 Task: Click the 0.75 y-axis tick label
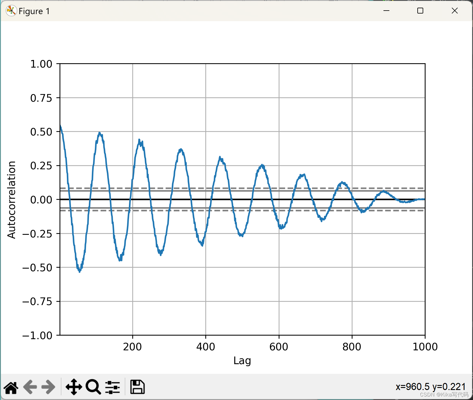pyautogui.click(x=41, y=98)
